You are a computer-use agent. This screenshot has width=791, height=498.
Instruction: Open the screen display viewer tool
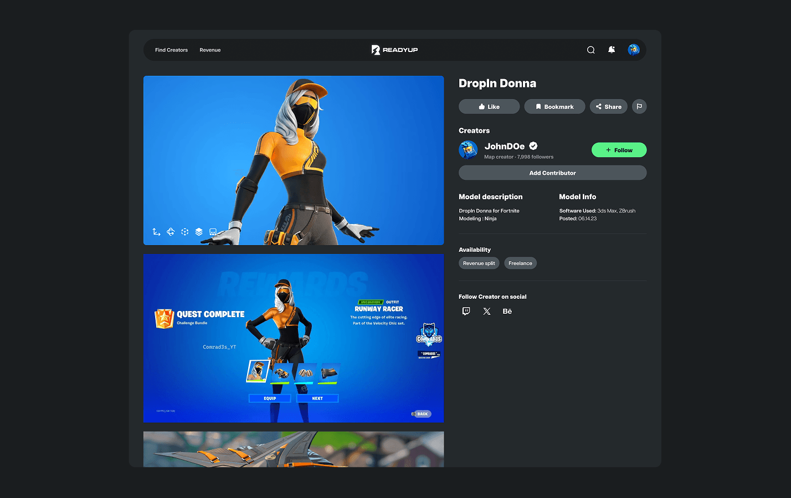click(x=213, y=232)
